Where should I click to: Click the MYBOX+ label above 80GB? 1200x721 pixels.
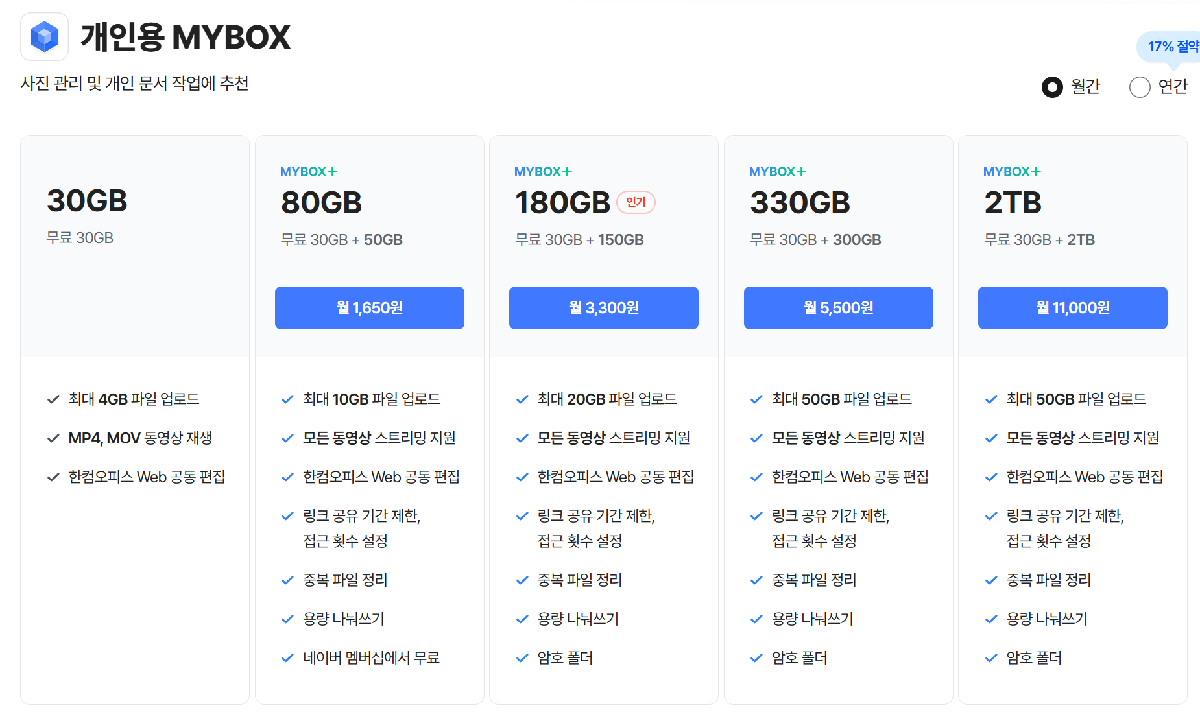coord(309,172)
